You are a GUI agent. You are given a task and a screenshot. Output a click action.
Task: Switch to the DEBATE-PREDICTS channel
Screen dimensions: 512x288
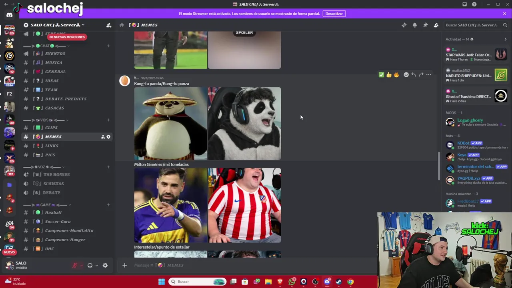[66, 99]
